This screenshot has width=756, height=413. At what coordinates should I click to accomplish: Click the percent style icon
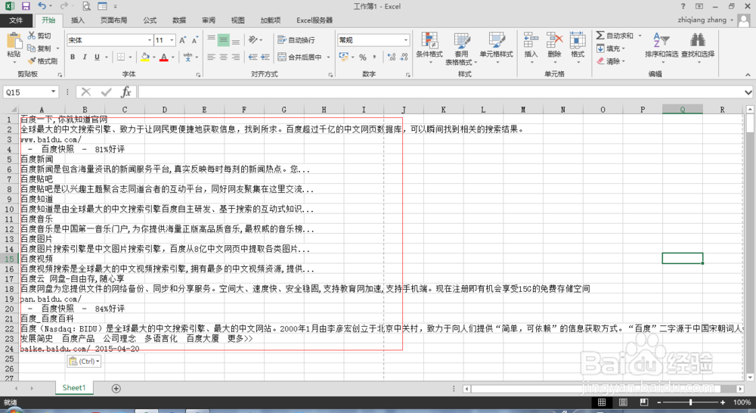click(363, 57)
